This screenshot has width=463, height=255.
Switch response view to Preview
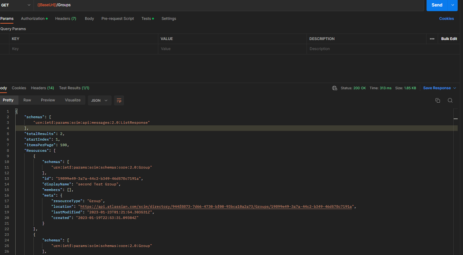click(48, 100)
